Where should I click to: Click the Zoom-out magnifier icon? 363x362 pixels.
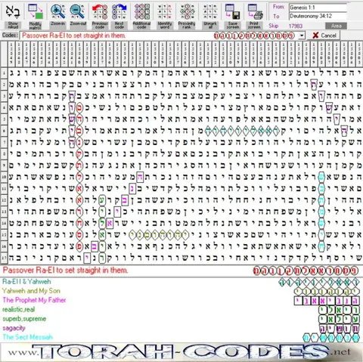tap(77, 11)
